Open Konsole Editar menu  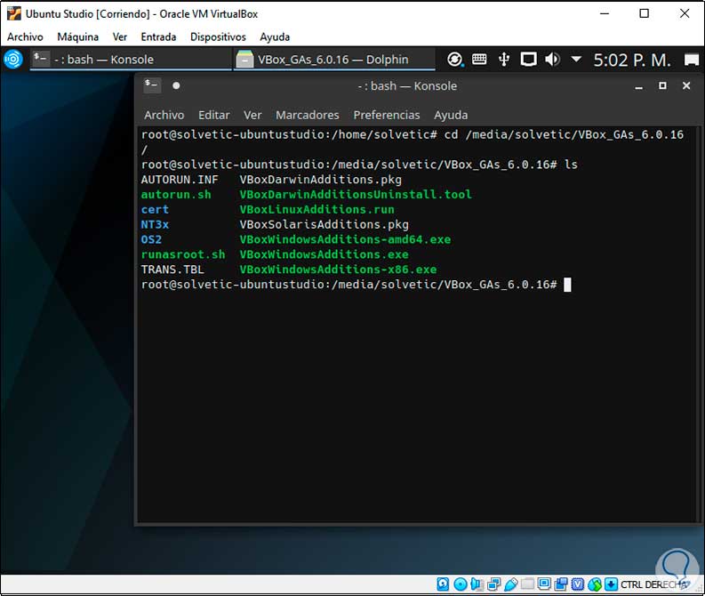[214, 115]
